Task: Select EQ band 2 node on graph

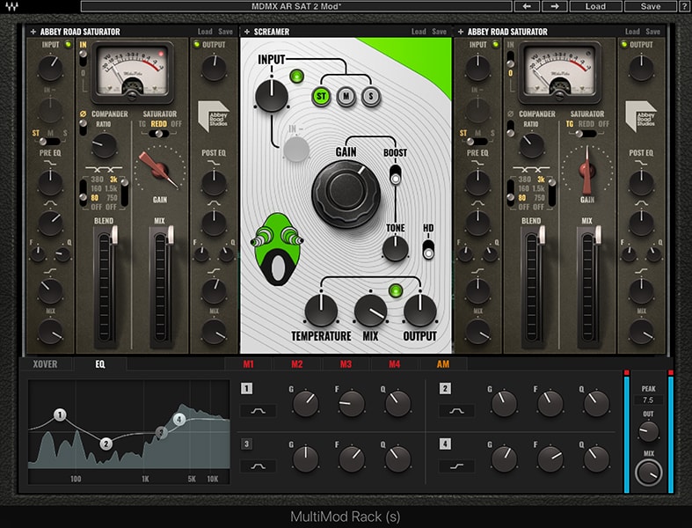Action: (x=106, y=444)
